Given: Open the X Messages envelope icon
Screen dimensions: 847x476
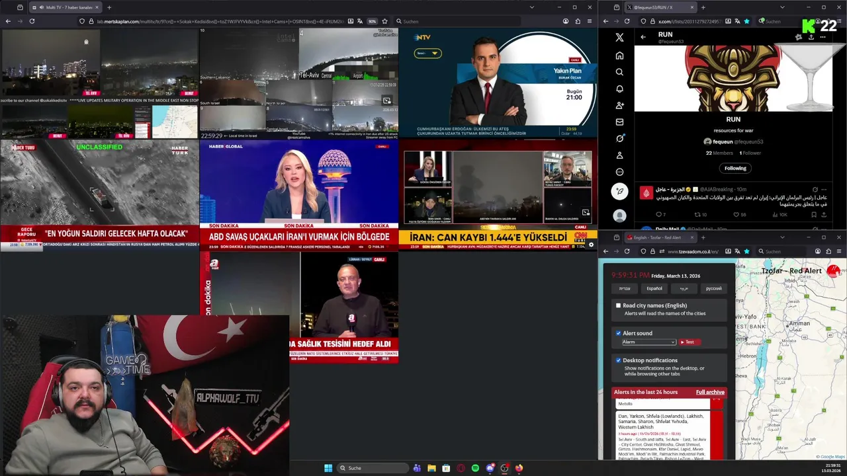Looking at the screenshot, I should click(x=619, y=122).
